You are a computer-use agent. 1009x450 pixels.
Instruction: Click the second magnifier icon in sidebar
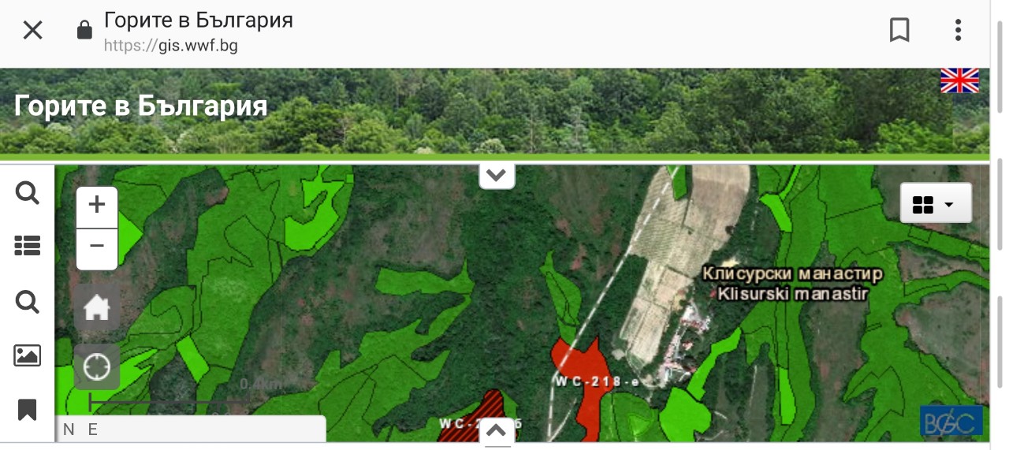point(28,301)
